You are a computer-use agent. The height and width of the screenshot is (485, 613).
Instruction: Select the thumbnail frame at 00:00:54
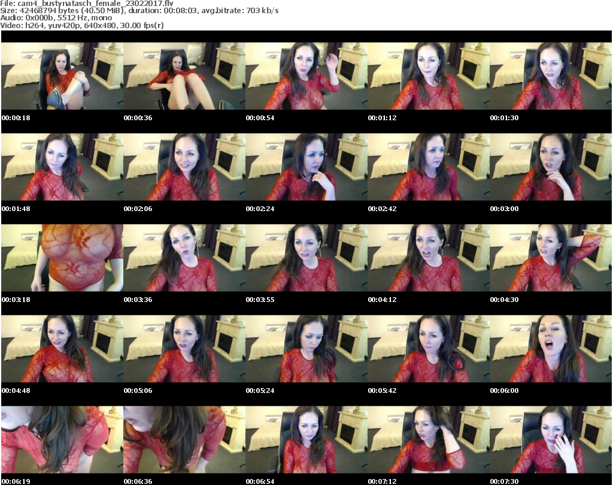(306, 76)
